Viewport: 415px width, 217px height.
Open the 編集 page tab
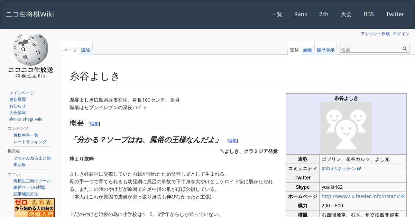[308, 50]
